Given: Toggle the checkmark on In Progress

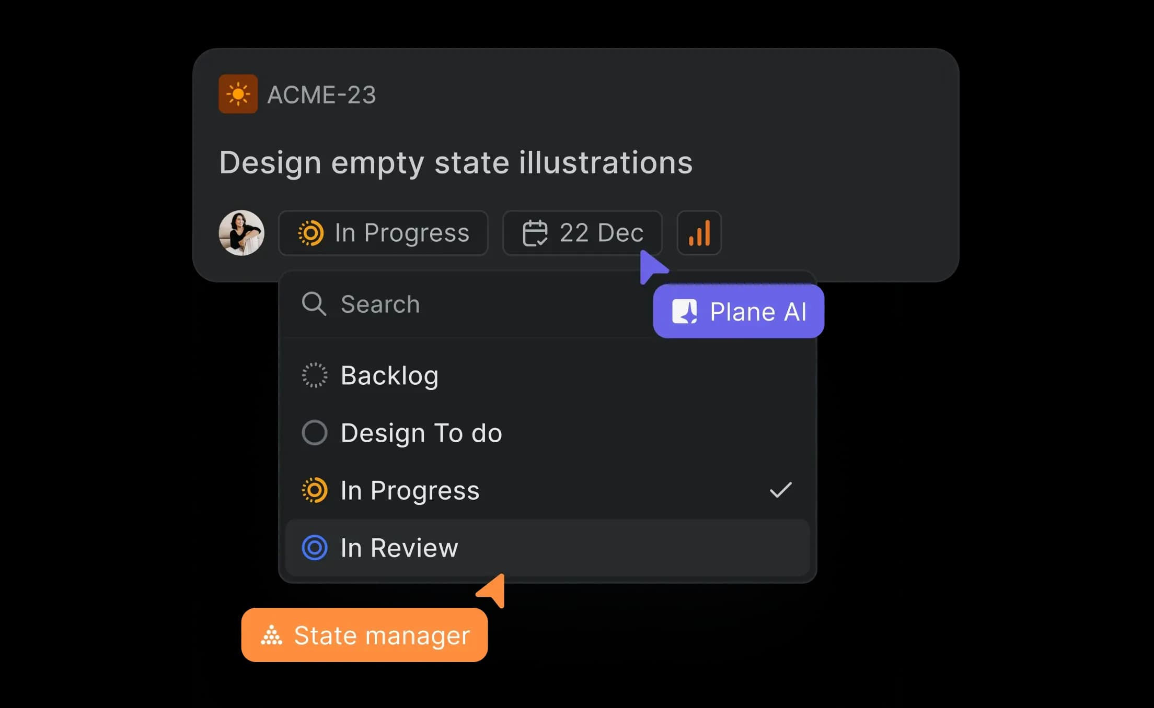Looking at the screenshot, I should tap(781, 490).
